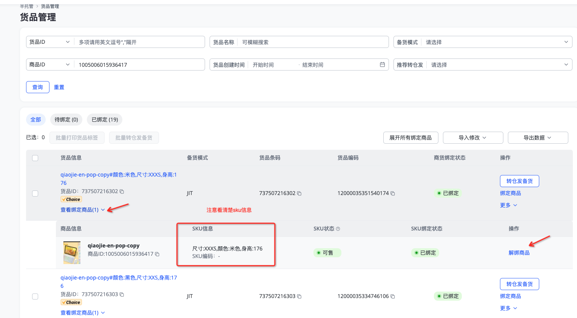The height and width of the screenshot is (318, 577).
Task: Click the 查询 search button
Action: [x=38, y=87]
